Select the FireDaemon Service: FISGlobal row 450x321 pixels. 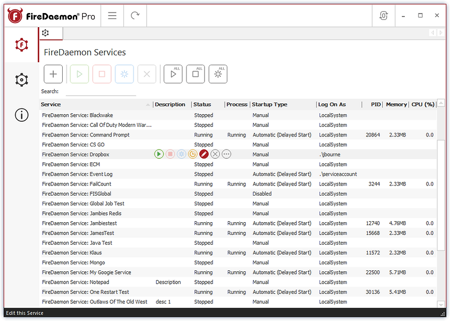(x=239, y=194)
